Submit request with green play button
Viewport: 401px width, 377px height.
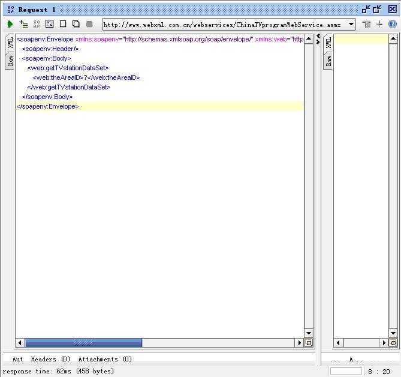(10, 25)
